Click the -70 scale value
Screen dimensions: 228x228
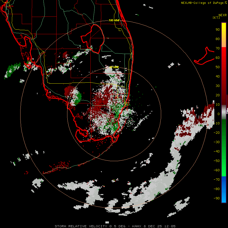[x=217, y=179]
